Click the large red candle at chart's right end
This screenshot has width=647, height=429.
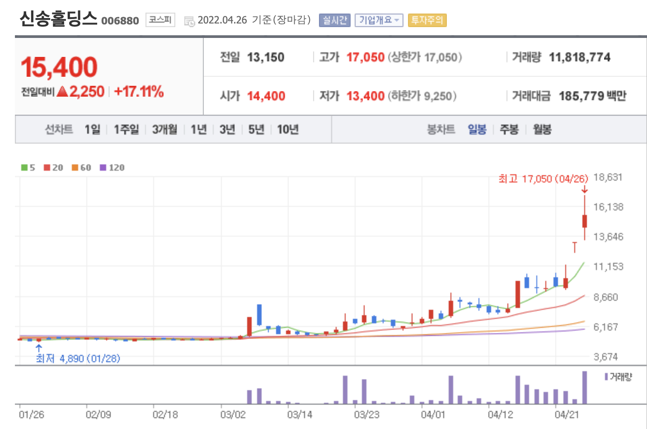[585, 221]
